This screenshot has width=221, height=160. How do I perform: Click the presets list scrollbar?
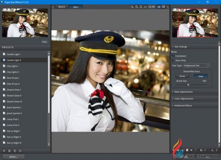tap(49, 84)
